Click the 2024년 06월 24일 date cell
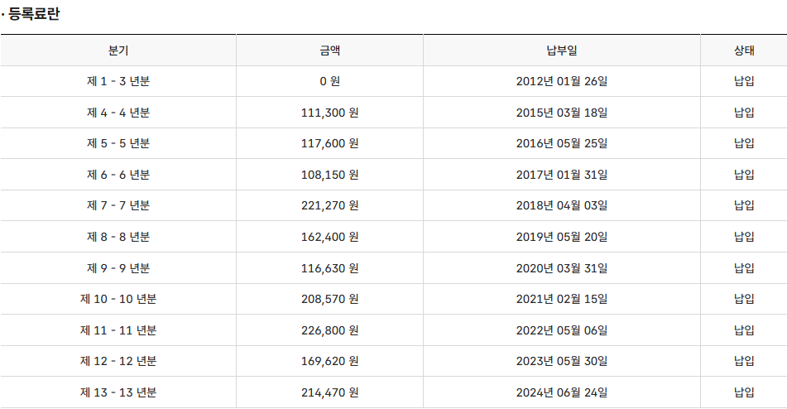This screenshot has width=787, height=409. [561, 392]
